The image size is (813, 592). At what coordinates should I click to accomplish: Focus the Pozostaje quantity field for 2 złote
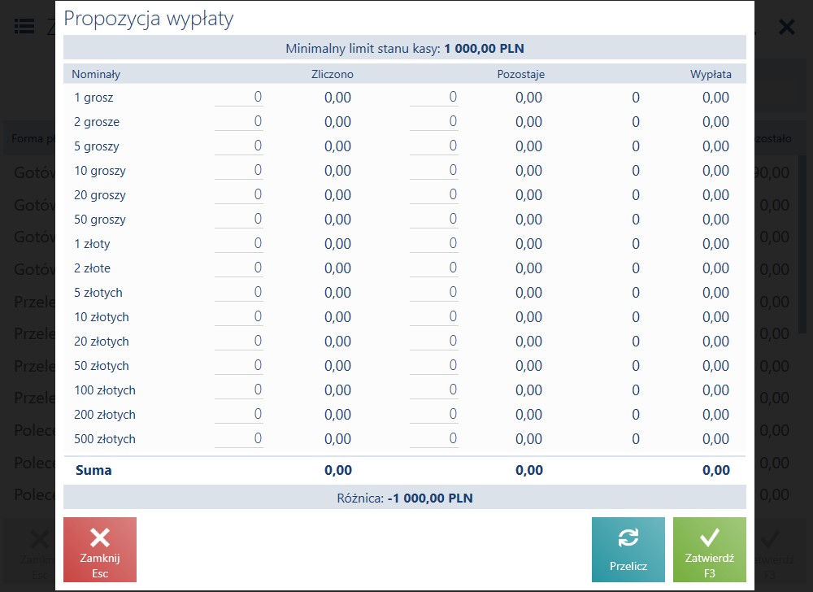(434, 268)
